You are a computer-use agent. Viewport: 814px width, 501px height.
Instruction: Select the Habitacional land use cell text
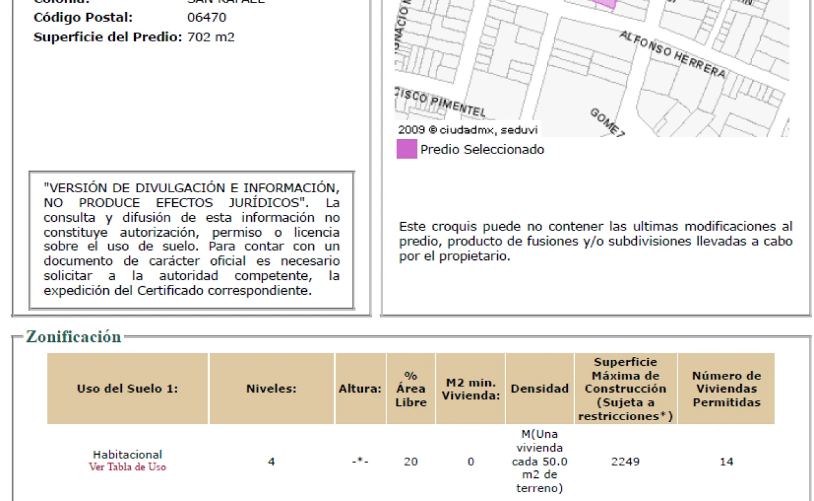[127, 455]
